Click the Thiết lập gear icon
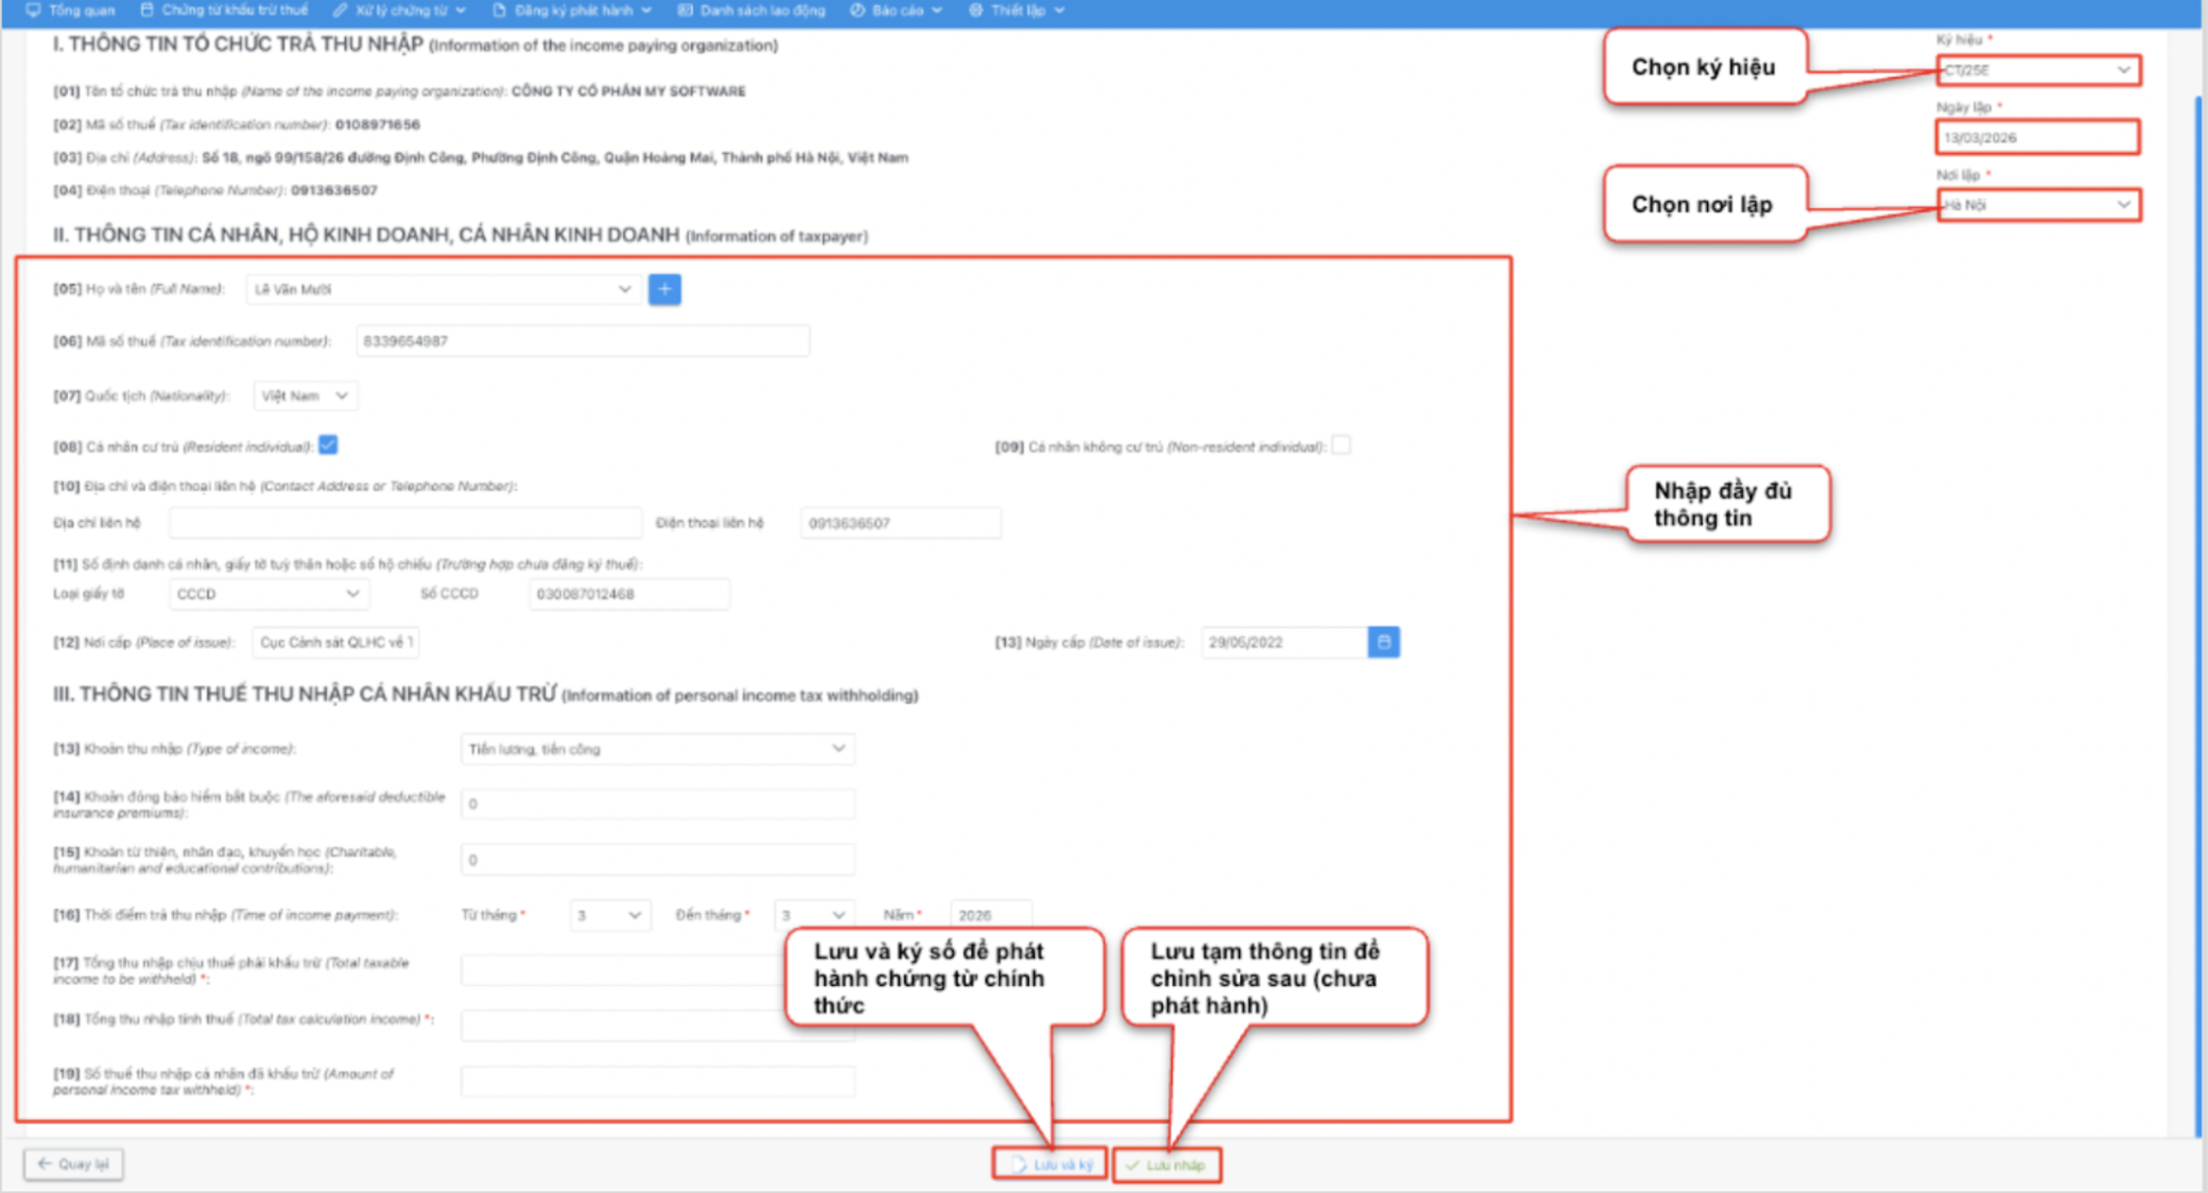 [x=975, y=10]
